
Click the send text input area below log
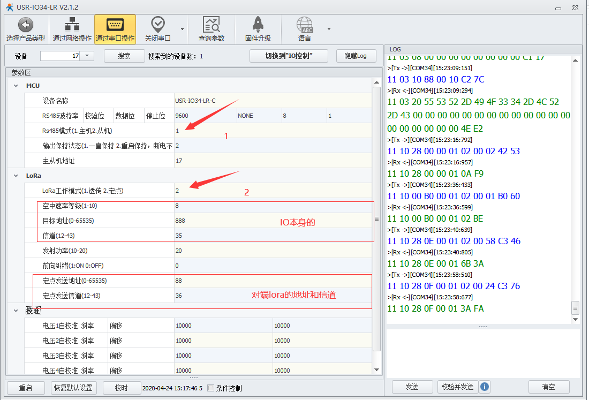pos(483,353)
